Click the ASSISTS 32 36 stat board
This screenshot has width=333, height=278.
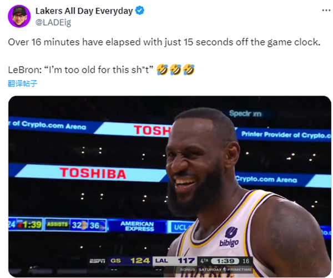[x=75, y=225]
